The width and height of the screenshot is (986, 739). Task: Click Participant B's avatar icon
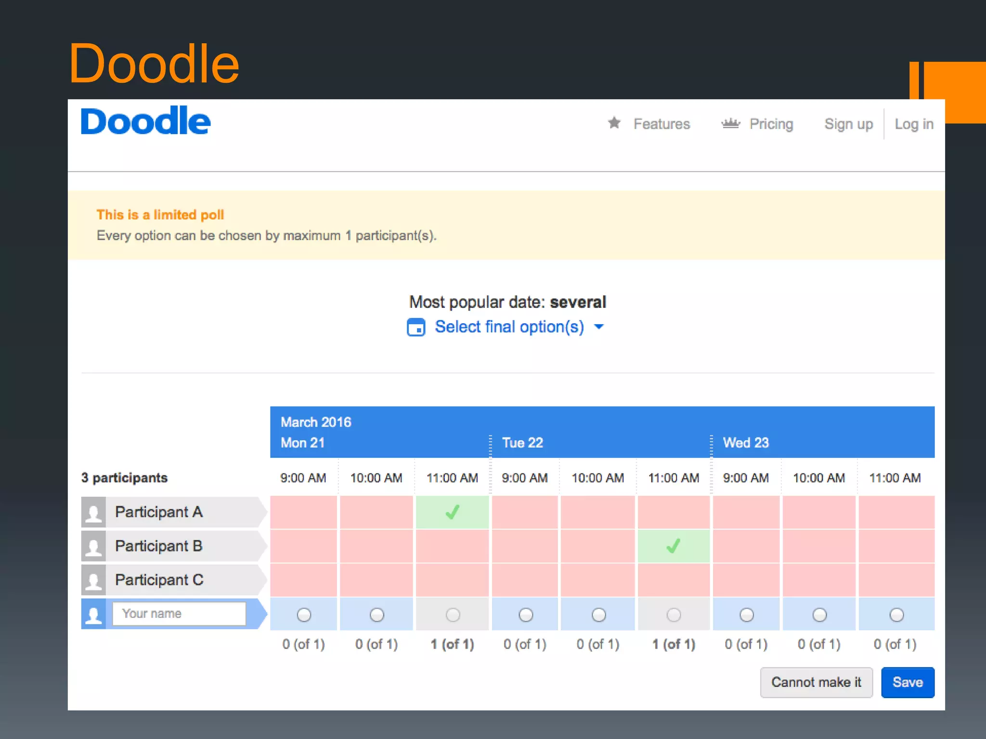tap(93, 546)
